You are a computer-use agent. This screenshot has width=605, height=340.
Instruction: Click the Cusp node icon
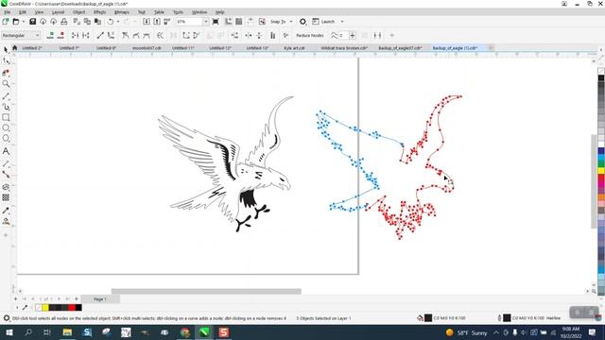[x=126, y=36]
